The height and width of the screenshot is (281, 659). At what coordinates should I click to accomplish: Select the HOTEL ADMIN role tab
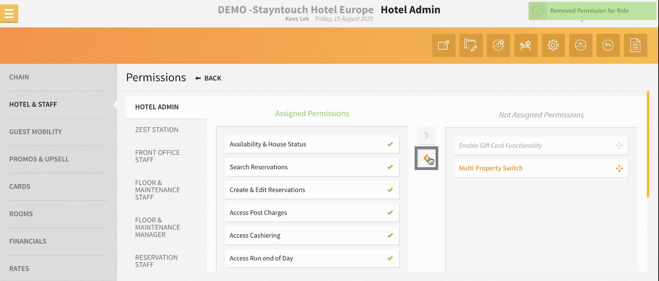[x=166, y=107]
